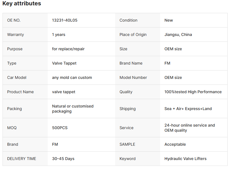Click the Brand Name label
This screenshot has height=169, width=233.
(131, 63)
